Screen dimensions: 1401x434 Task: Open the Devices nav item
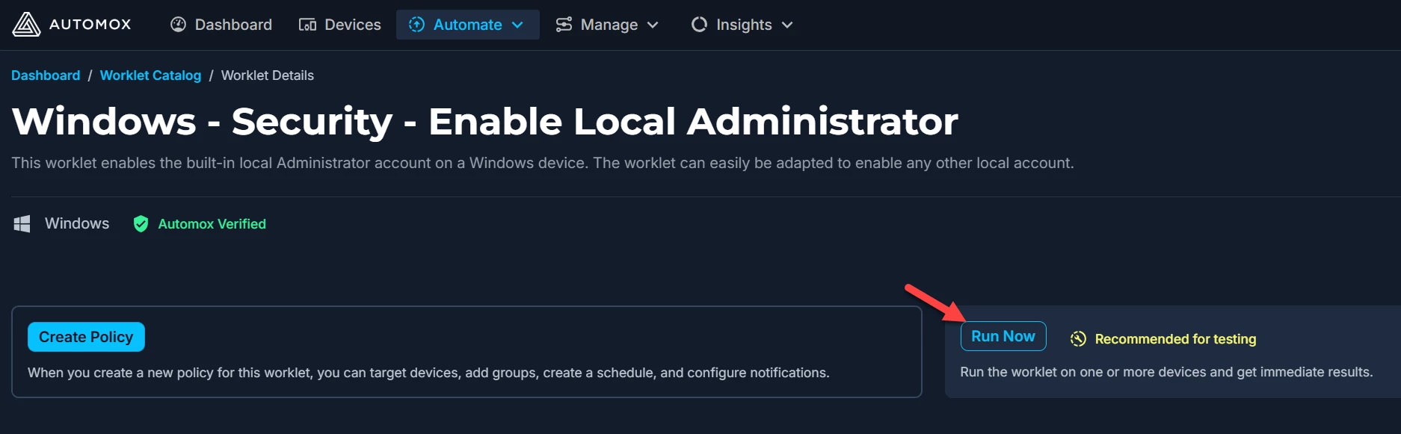point(339,25)
